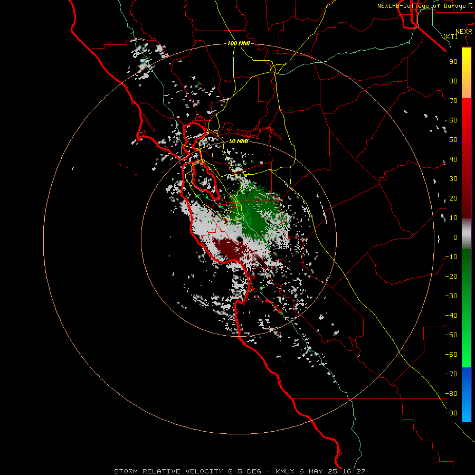Screen dimensions: 475x475
Task: Click the -70 value on the velocity scale
Action: pos(451,374)
